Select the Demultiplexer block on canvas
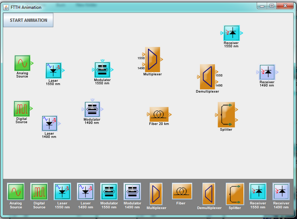The width and height of the screenshot is (297, 219). tap(207, 77)
